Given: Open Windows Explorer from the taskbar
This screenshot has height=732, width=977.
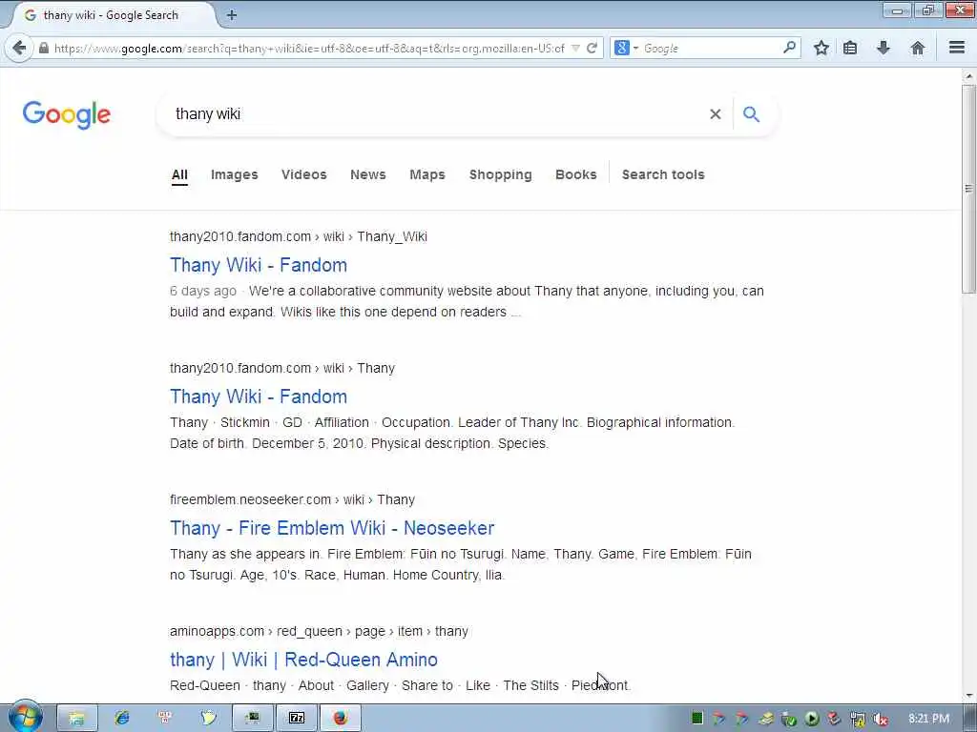Looking at the screenshot, I should [76, 719].
